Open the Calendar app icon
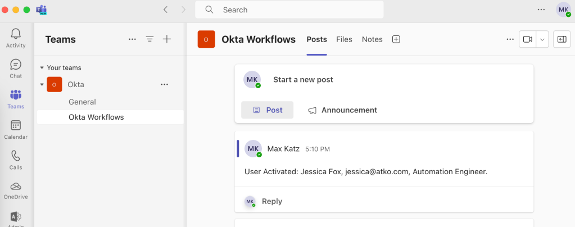Viewport: 575px width, 227px height. pyautogui.click(x=16, y=129)
